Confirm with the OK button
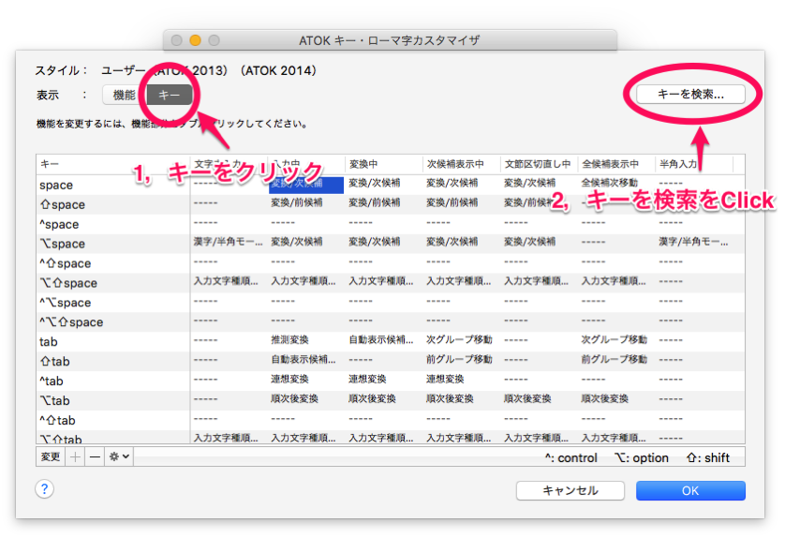The image size is (785, 538). click(x=690, y=490)
